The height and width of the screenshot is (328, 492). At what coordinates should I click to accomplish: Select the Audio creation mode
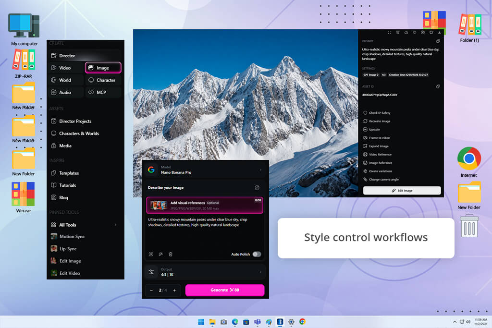point(66,92)
